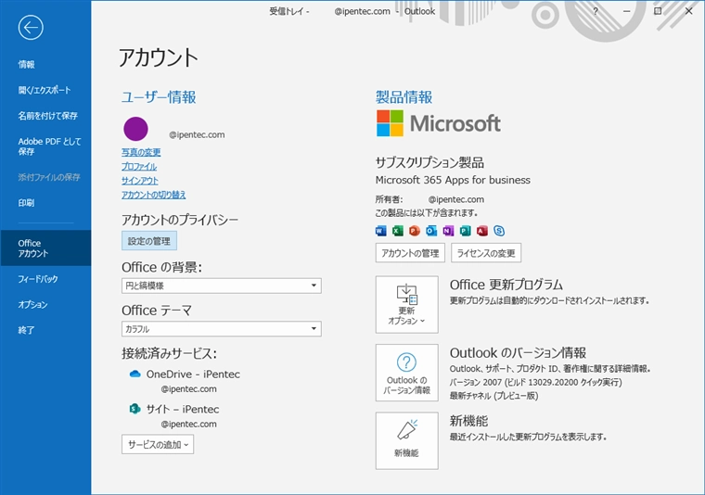Click アカウントの切り替え link
The height and width of the screenshot is (495, 705).
(153, 195)
